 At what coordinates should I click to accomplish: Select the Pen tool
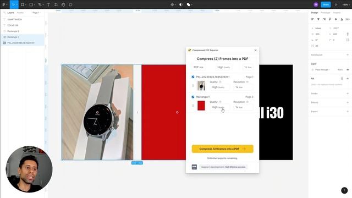[x=40, y=4]
